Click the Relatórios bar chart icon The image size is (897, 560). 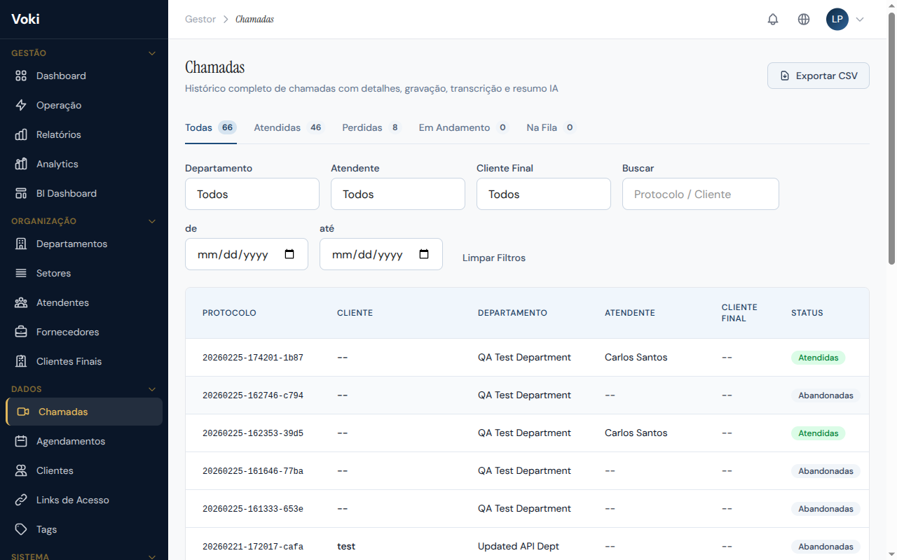click(x=21, y=134)
